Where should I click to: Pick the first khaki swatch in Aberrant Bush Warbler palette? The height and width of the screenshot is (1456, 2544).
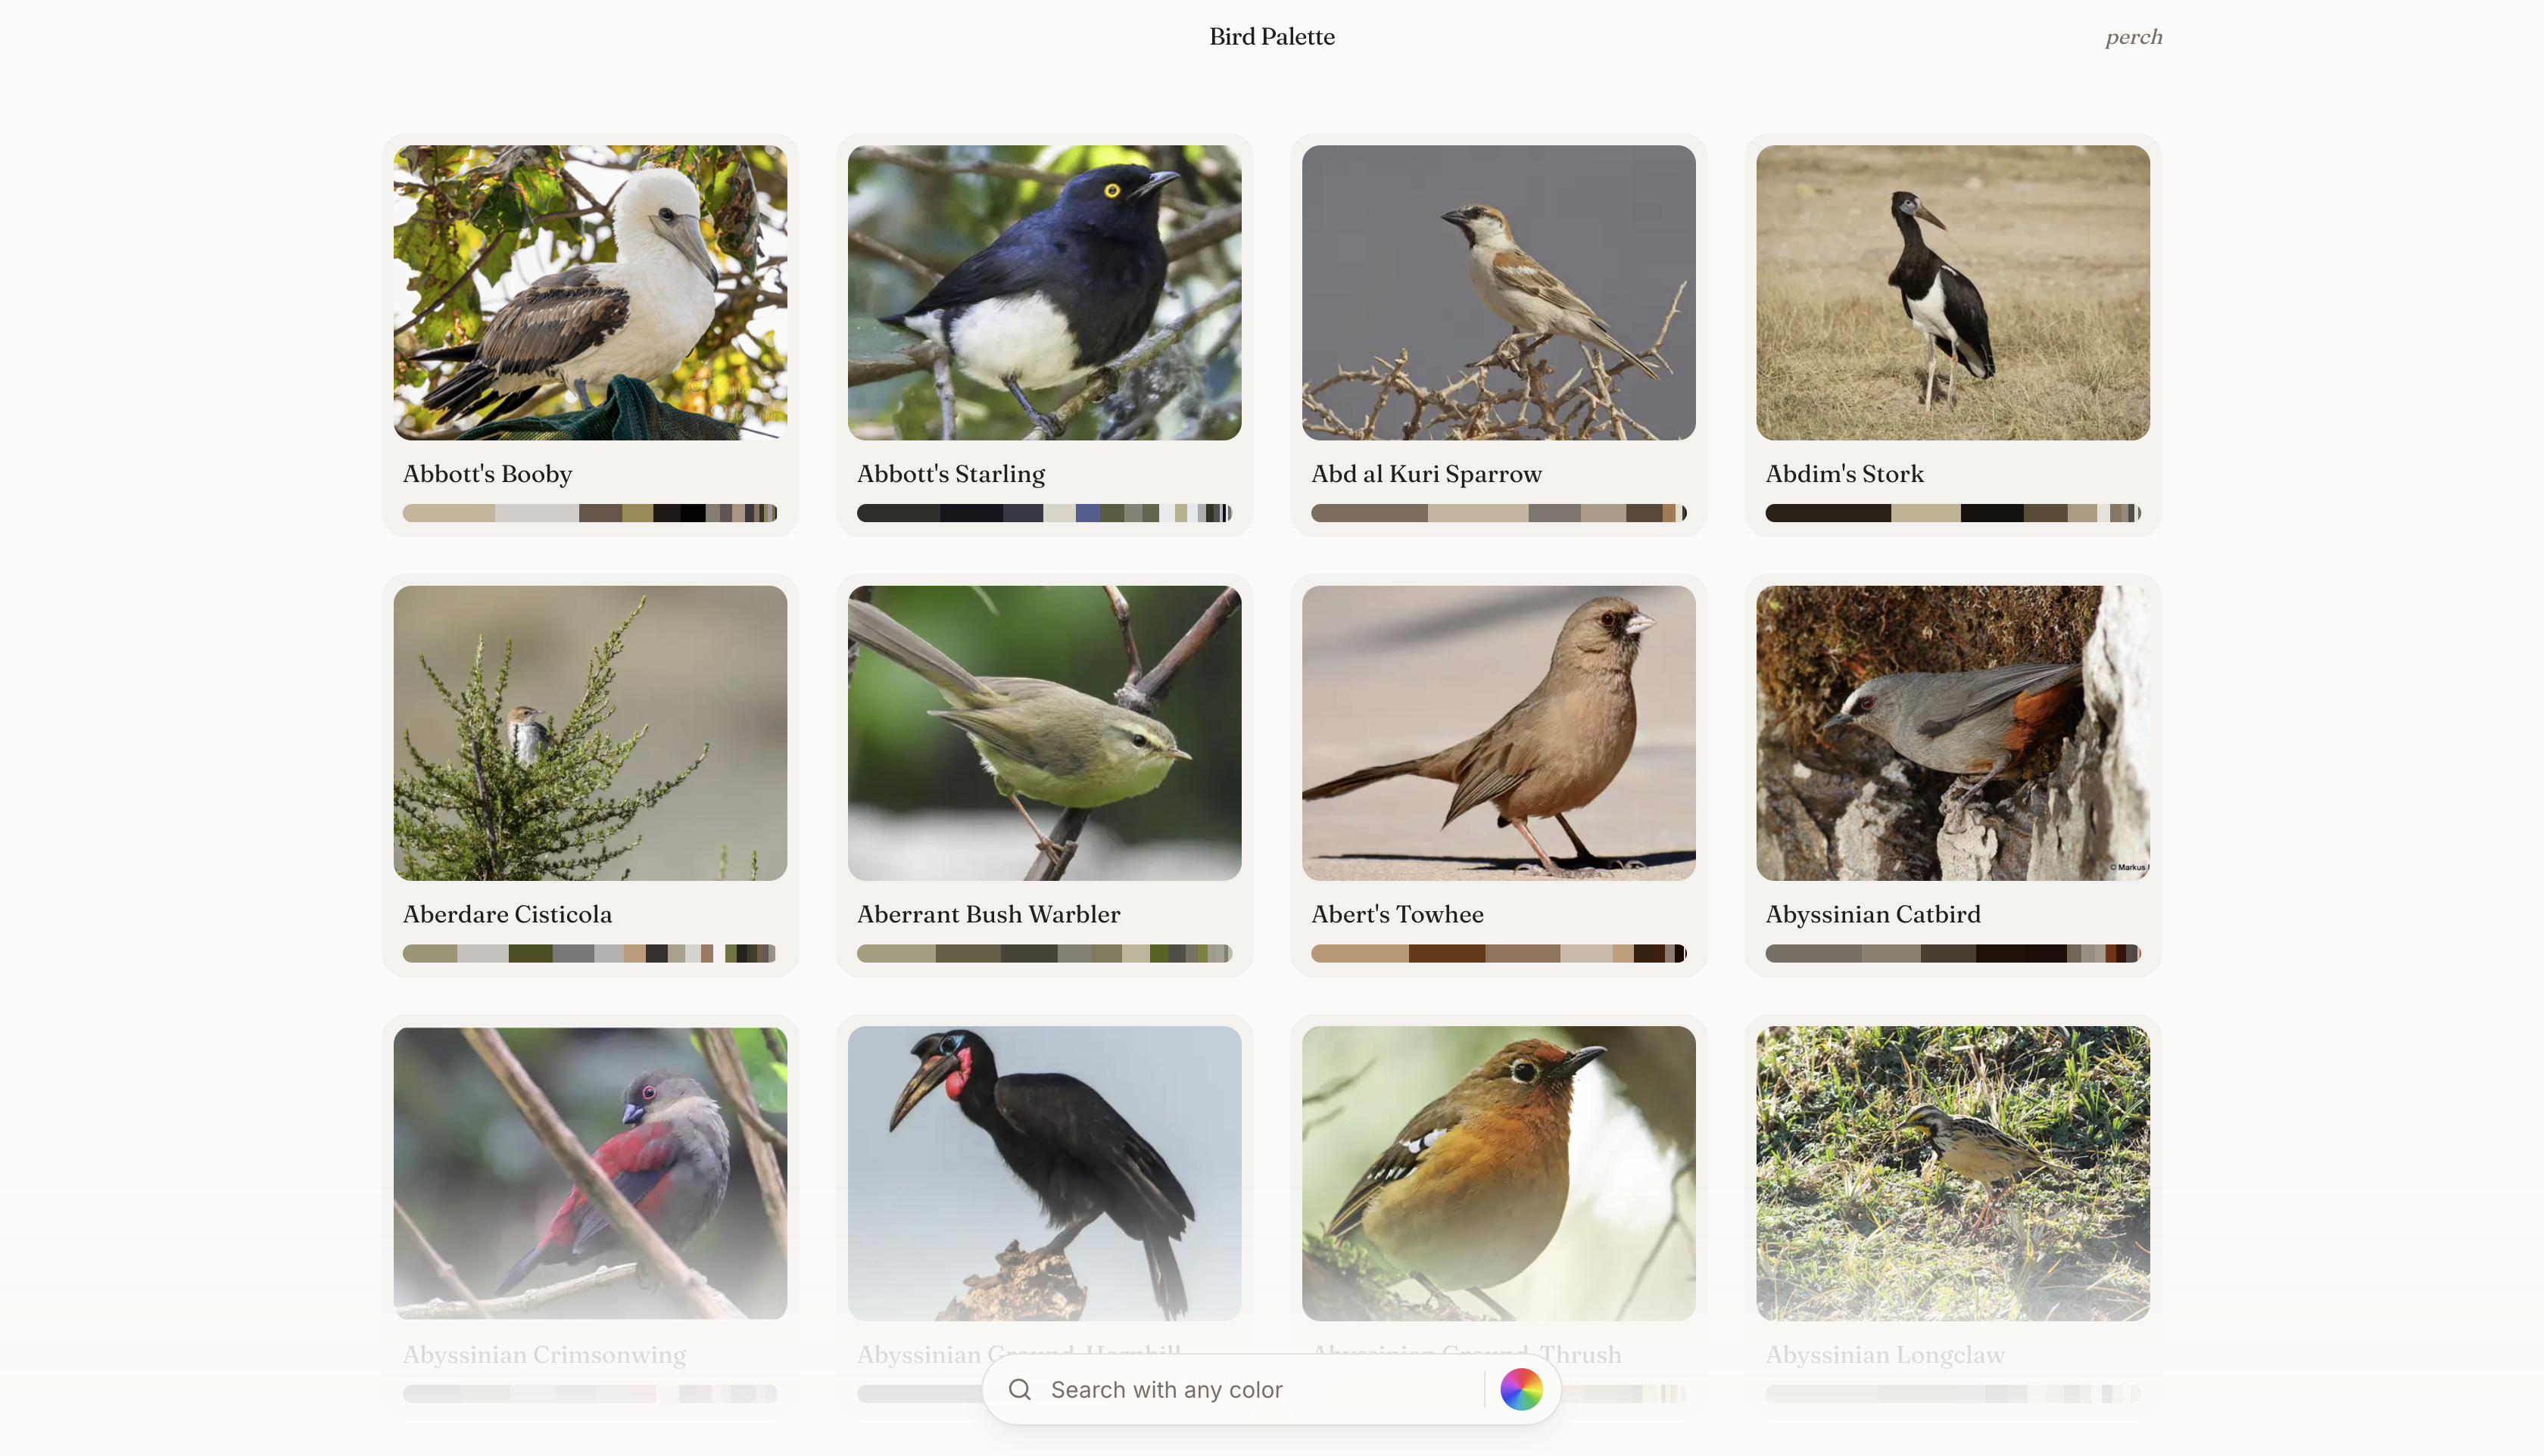click(x=896, y=954)
